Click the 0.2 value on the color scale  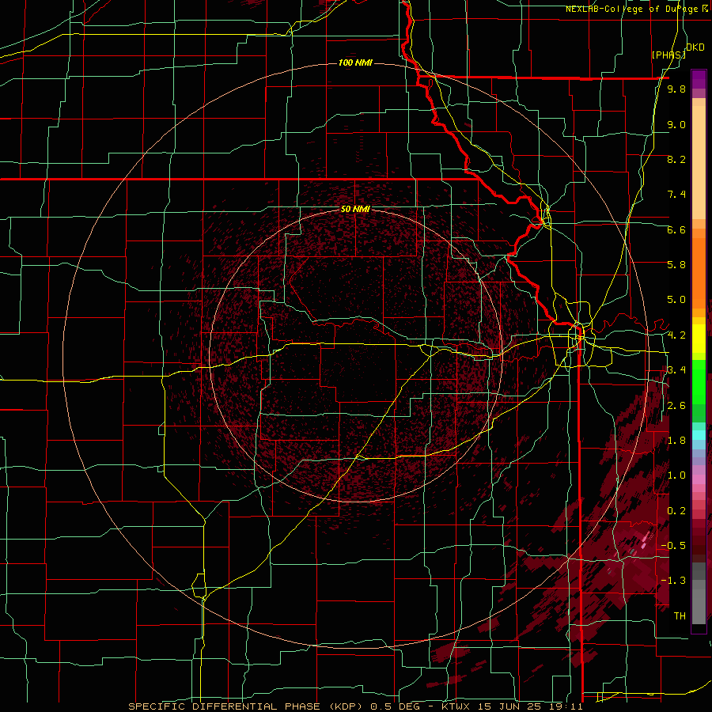click(676, 511)
